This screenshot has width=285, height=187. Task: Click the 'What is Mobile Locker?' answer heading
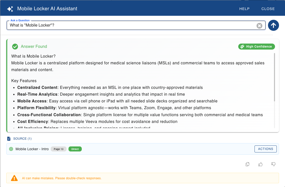(x=33, y=56)
